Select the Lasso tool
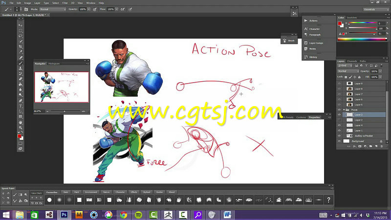 (21, 36)
